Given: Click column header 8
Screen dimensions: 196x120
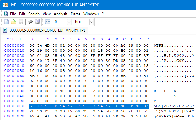Looking at the screenshot, I should click(94, 39).
